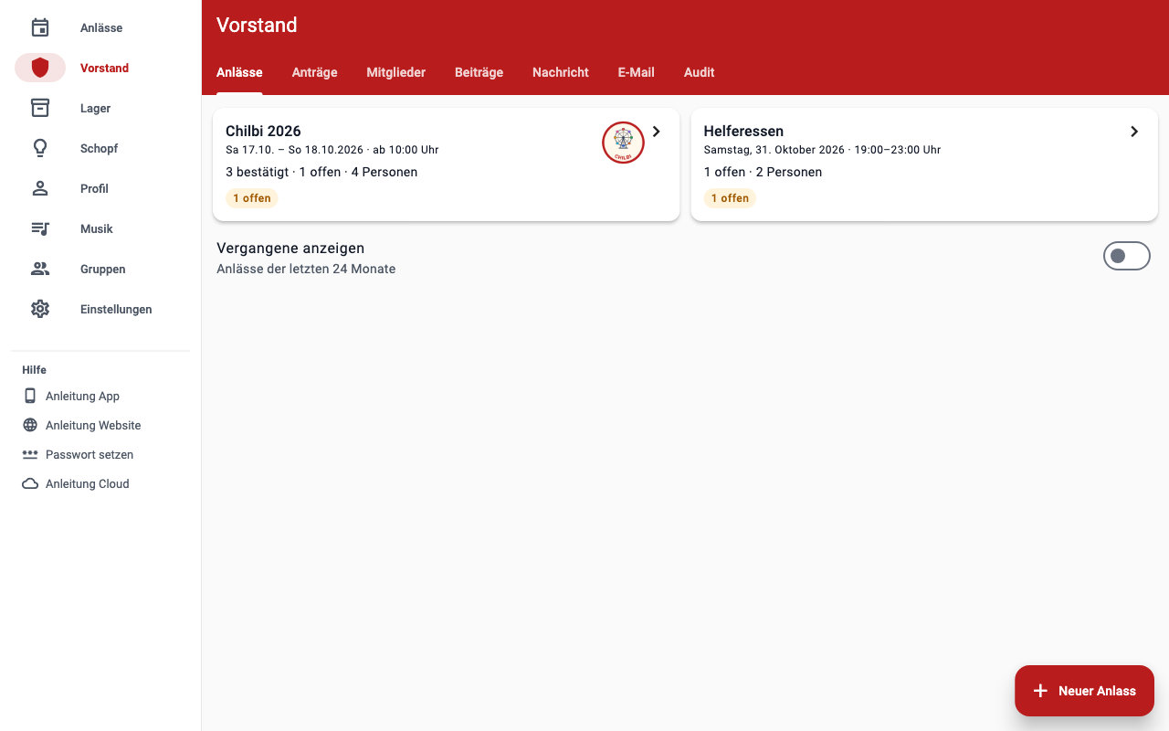Open the Einstellungen gear icon
This screenshot has height=731, width=1169.
(x=40, y=309)
